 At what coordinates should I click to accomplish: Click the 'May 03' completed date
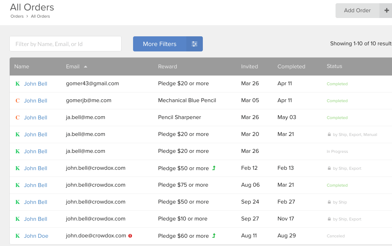287,117
